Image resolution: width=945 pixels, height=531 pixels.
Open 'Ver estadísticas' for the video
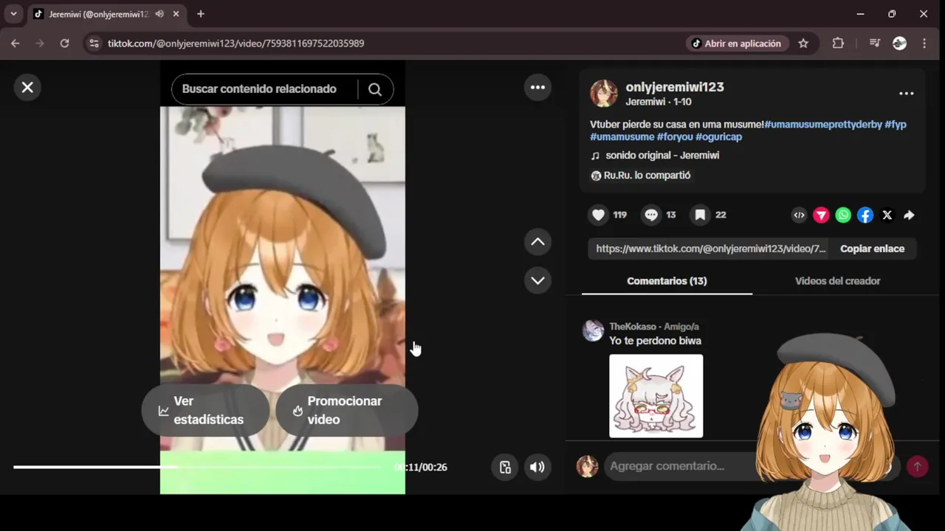pyautogui.click(x=205, y=411)
